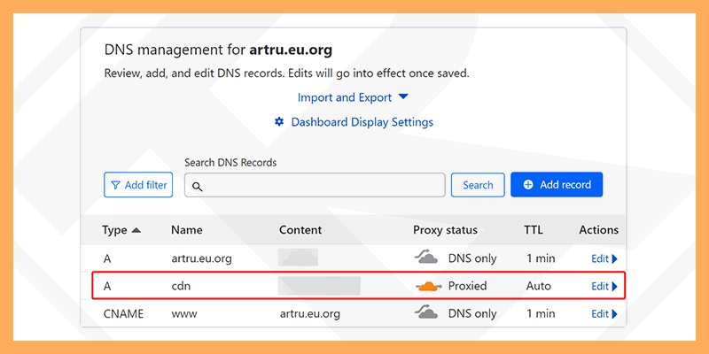This screenshot has height=354, width=709.
Task: Click the Proxied status label
Action: (468, 286)
